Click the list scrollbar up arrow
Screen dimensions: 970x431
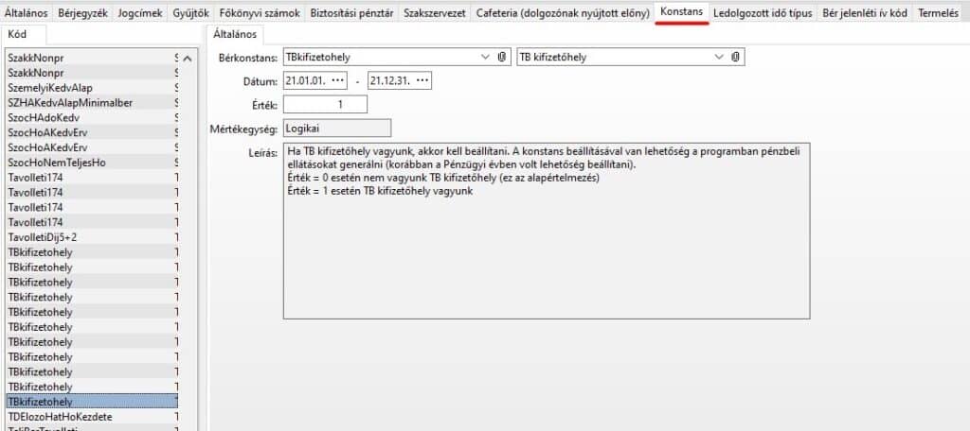(188, 58)
